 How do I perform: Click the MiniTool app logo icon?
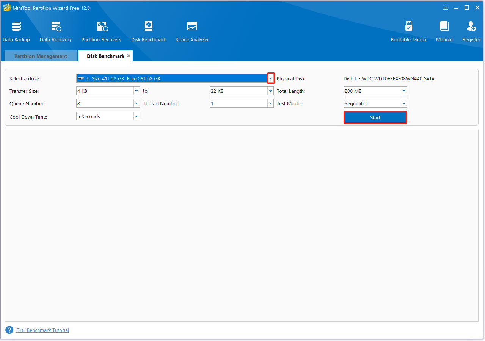click(7, 8)
